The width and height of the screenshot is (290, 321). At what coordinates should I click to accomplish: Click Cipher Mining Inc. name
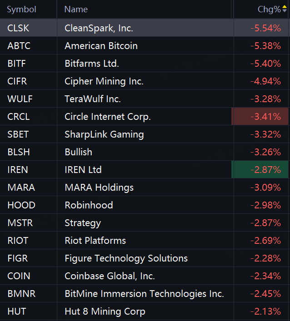click(x=104, y=81)
